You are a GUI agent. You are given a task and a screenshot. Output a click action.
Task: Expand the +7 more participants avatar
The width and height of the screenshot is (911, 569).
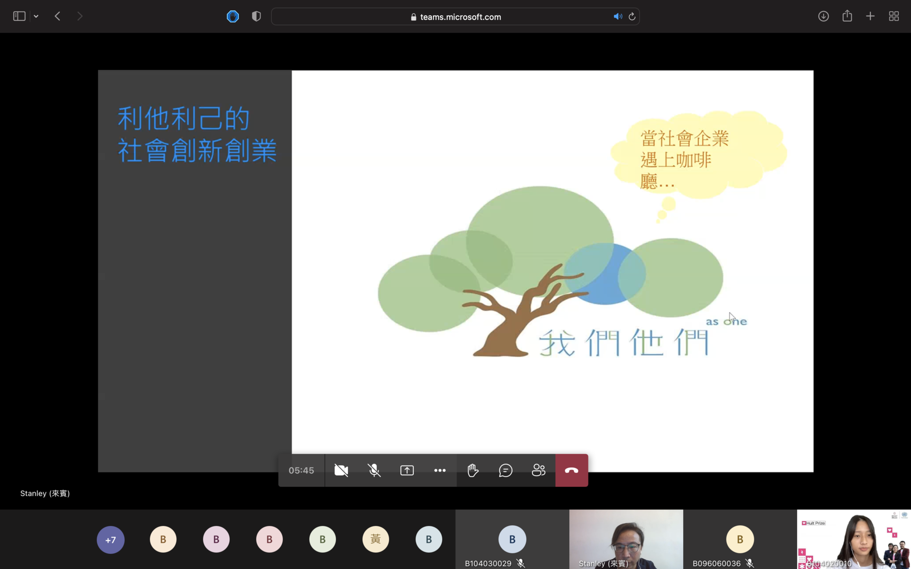pos(111,540)
